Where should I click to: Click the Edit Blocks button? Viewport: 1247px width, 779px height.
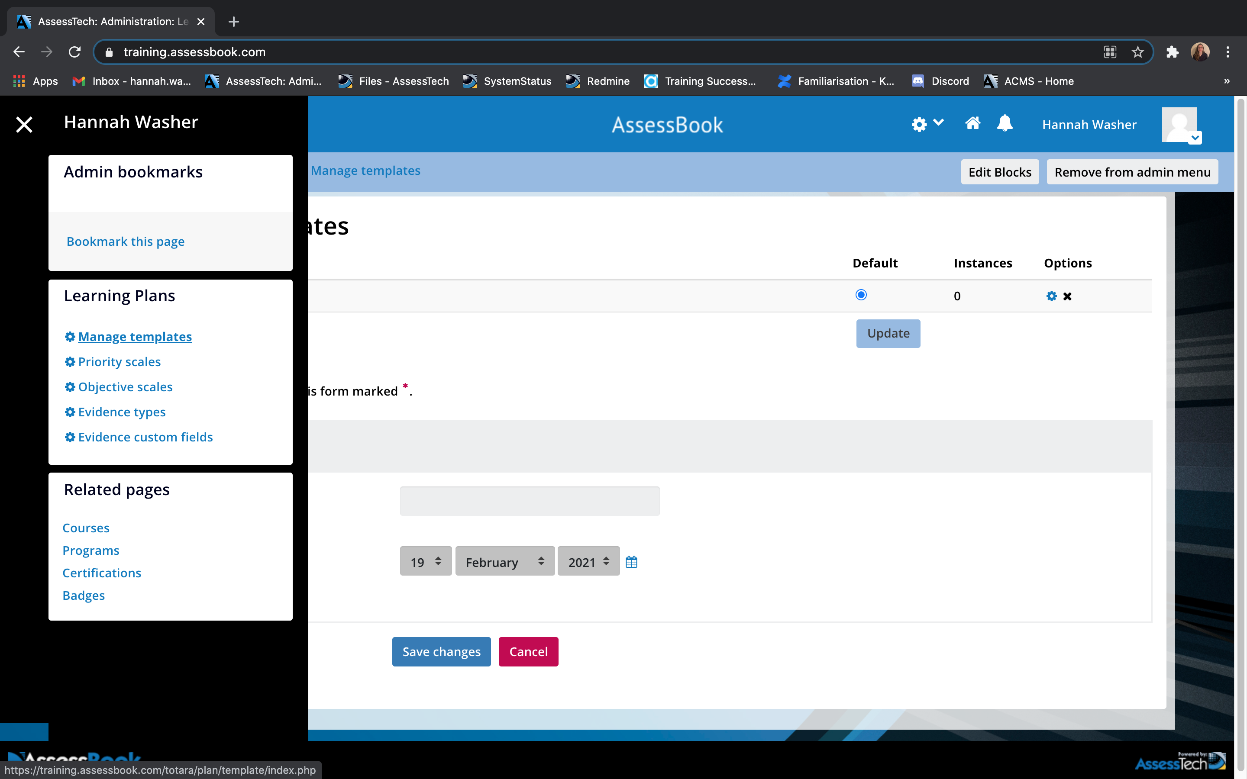pyautogui.click(x=1000, y=172)
